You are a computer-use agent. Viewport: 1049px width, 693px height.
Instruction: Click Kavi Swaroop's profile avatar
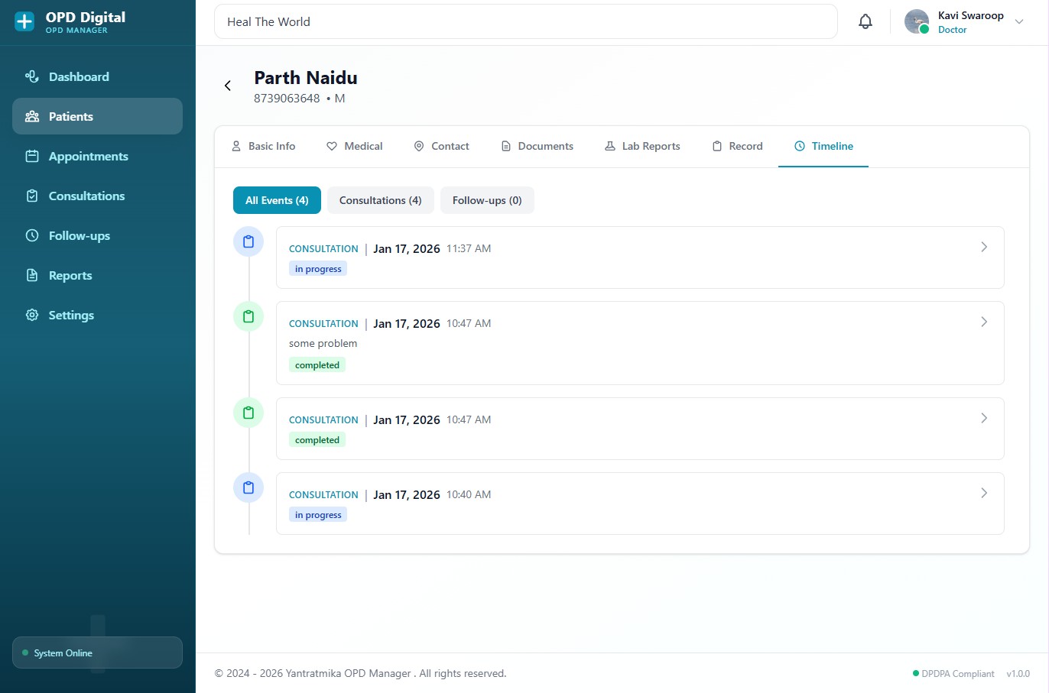[x=916, y=21]
